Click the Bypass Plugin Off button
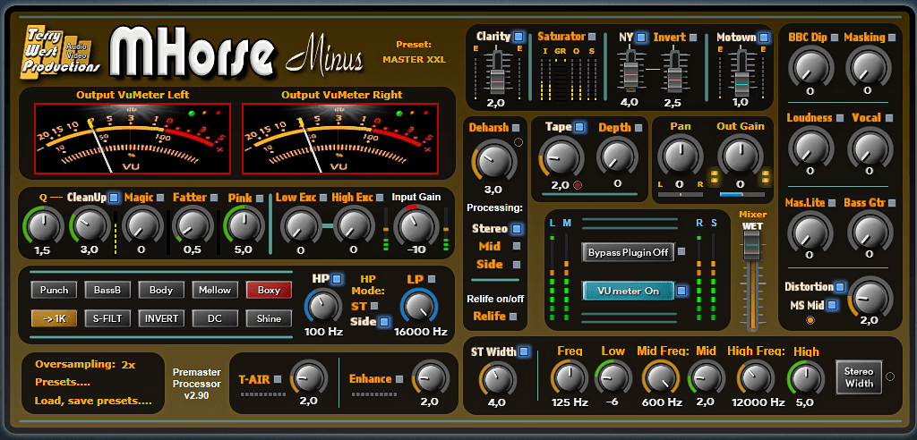 click(x=628, y=252)
